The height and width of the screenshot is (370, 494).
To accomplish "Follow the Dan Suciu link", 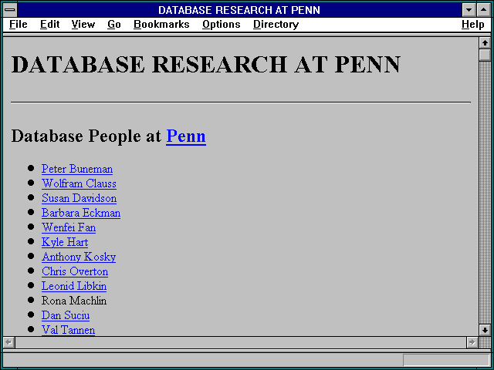I will pyautogui.click(x=66, y=315).
